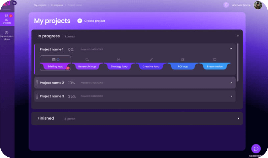Image resolution: width=268 pixels, height=158 pixels.
Task: Click the icon above ROI loop
Action: click(x=183, y=60)
